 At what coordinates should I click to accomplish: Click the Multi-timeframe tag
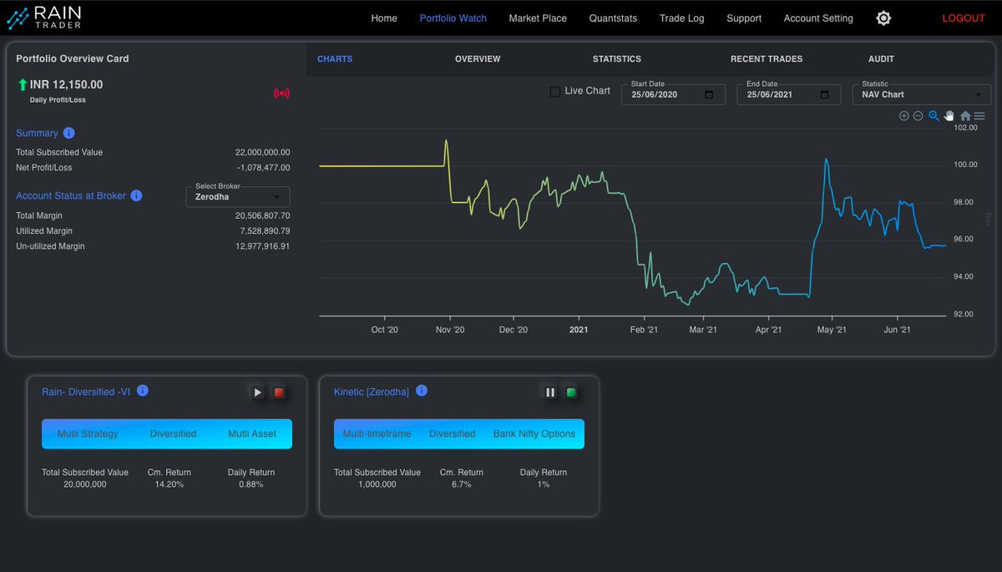tap(377, 434)
